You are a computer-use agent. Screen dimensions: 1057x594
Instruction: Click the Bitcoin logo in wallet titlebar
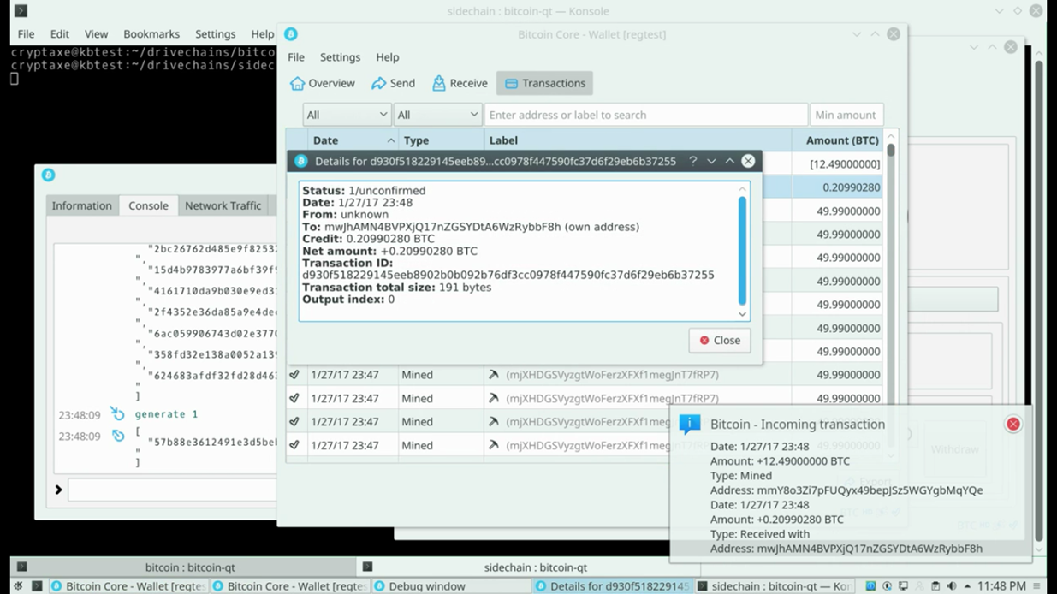[291, 34]
